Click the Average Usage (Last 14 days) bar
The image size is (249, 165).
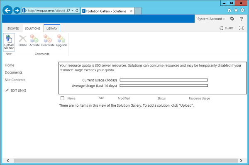pos(164,86)
